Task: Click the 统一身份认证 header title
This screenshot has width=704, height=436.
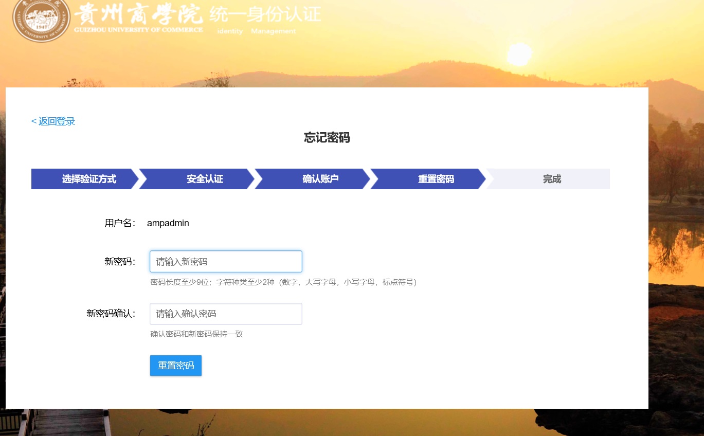Action: [x=265, y=14]
